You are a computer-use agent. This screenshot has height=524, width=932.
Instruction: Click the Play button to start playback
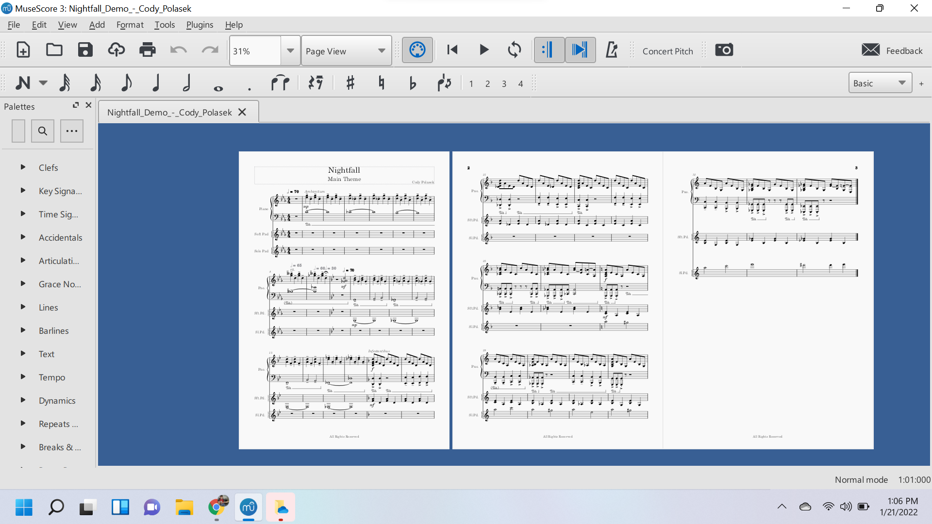(483, 50)
